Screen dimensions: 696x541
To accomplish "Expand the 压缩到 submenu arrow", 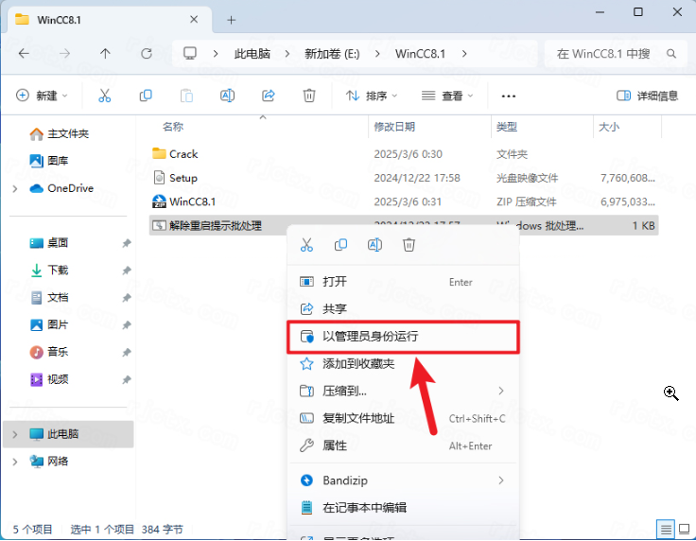I will tap(501, 391).
